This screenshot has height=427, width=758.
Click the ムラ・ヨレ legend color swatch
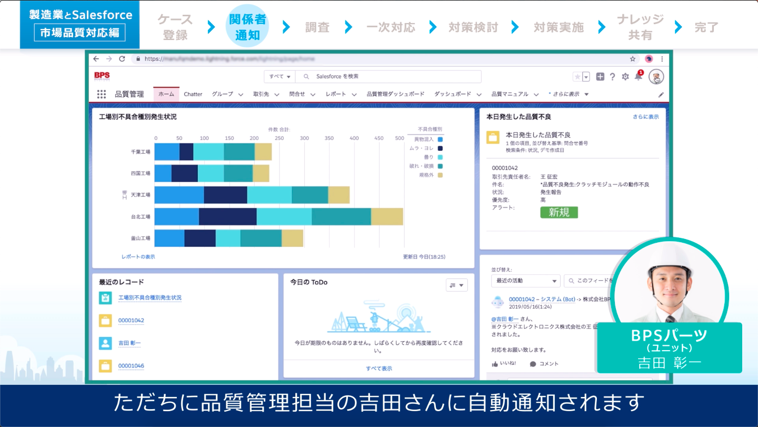[x=440, y=148]
